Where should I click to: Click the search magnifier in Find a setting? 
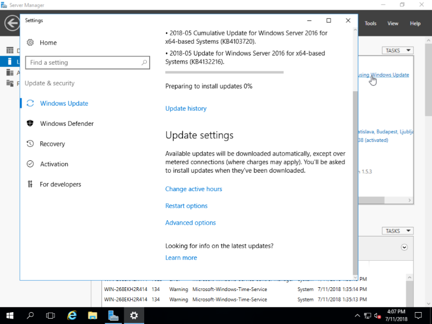pos(144,63)
